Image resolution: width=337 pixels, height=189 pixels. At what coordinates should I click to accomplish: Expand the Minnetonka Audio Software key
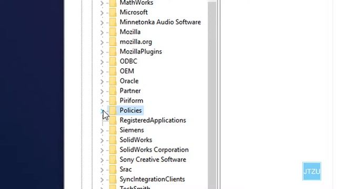point(102,23)
